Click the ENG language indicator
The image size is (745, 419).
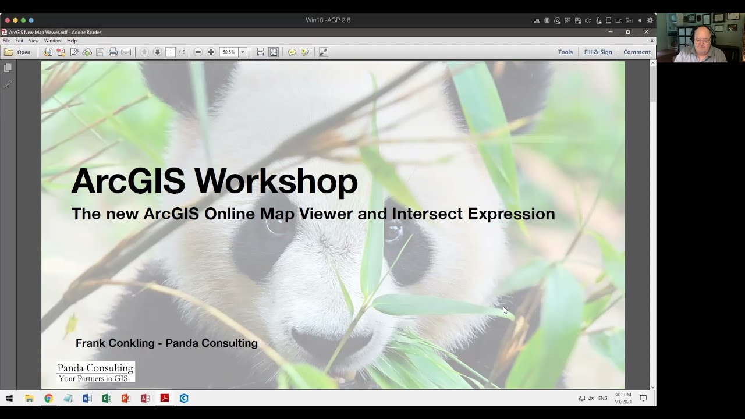[603, 398]
